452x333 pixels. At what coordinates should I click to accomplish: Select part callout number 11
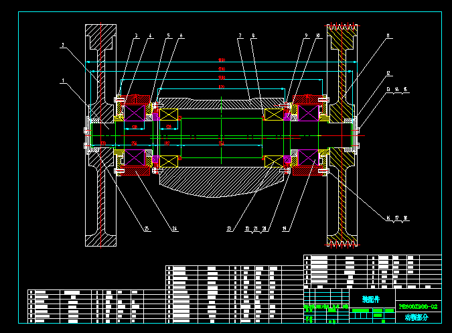pyautogui.click(x=388, y=36)
